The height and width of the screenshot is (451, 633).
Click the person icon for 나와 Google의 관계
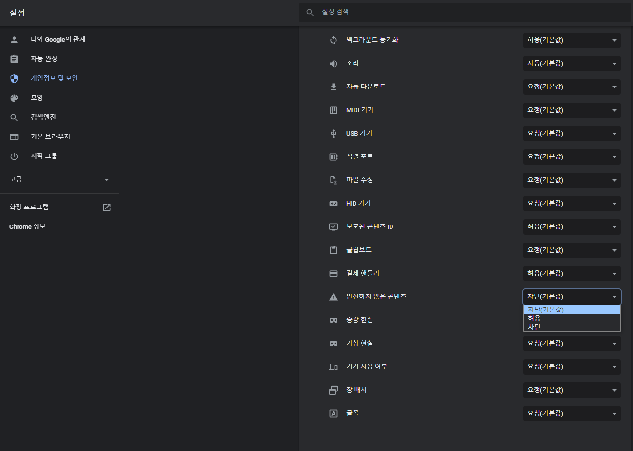pyautogui.click(x=14, y=40)
